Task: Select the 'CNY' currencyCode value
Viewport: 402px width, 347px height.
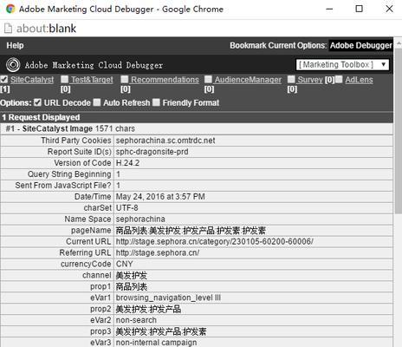Action: 124,264
